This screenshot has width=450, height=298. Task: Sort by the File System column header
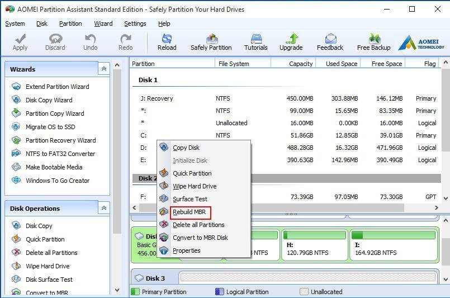243,64
